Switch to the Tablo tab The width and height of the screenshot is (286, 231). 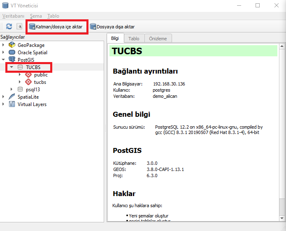(x=134, y=39)
